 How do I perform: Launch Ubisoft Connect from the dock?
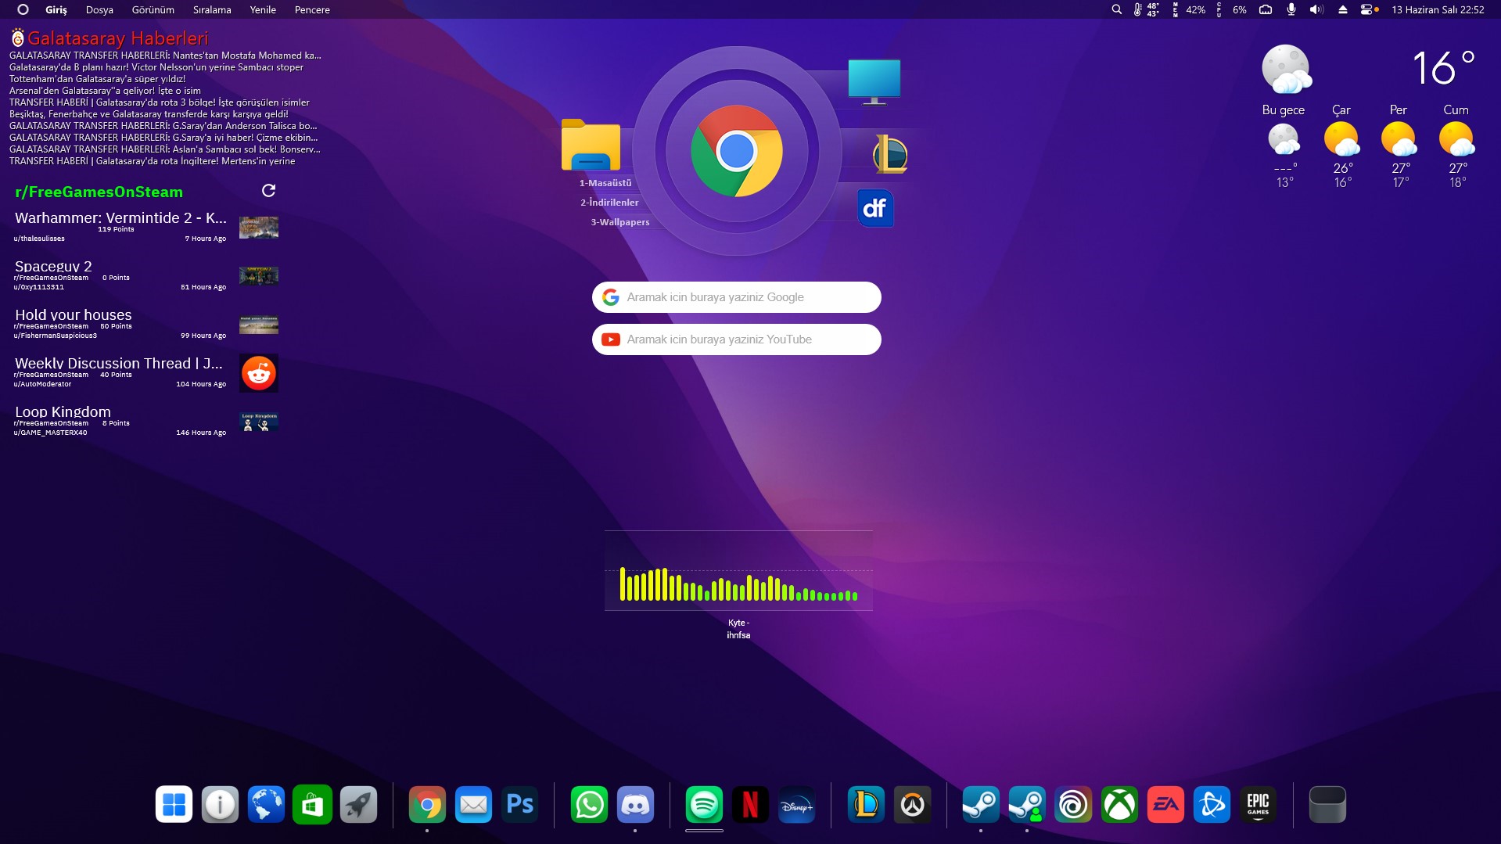pos(1073,804)
